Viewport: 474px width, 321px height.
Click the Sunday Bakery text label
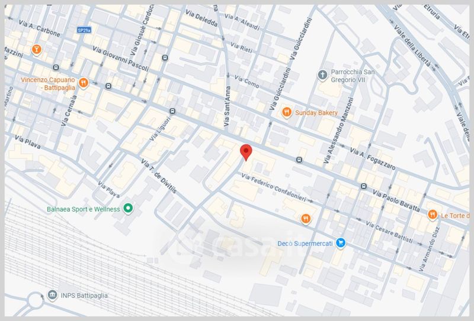pos(317,112)
